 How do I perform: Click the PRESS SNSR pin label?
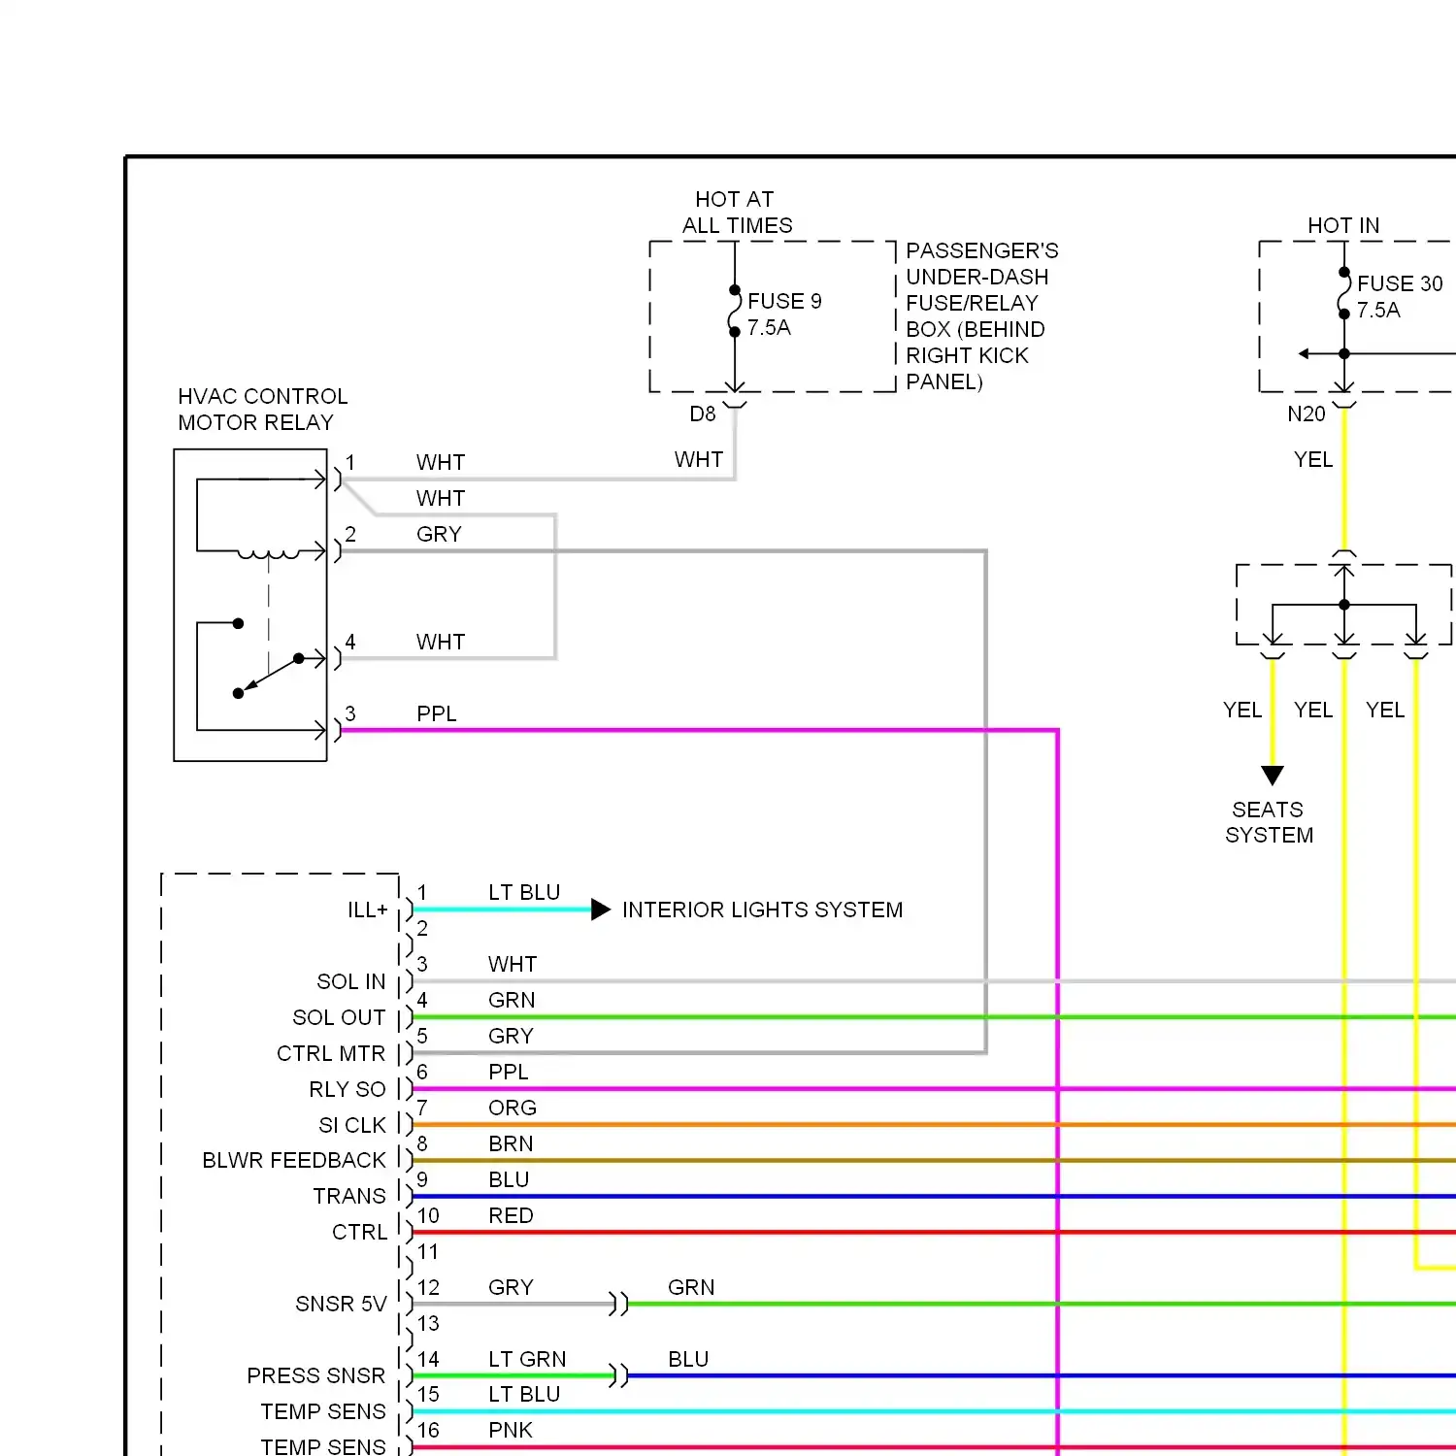coord(316,1376)
